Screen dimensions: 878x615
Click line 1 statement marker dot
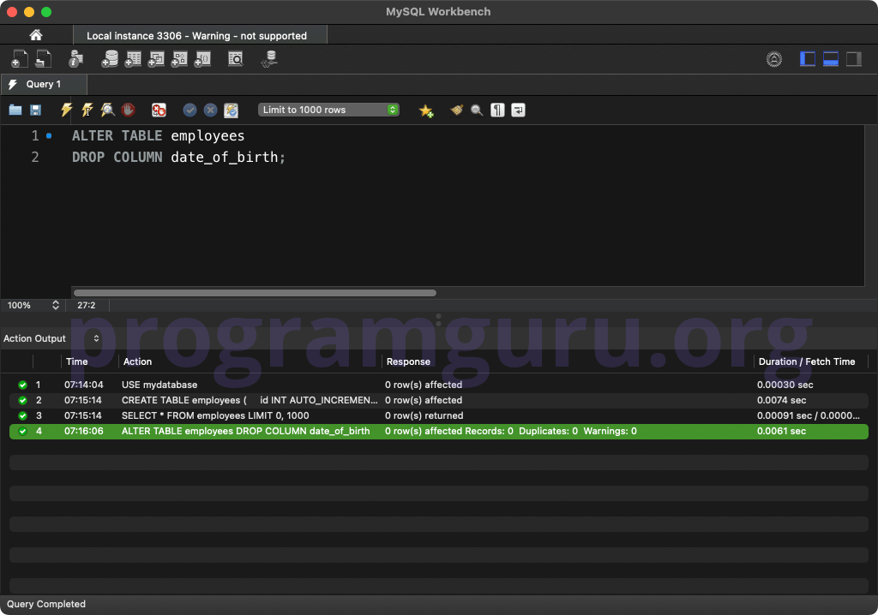coord(49,135)
